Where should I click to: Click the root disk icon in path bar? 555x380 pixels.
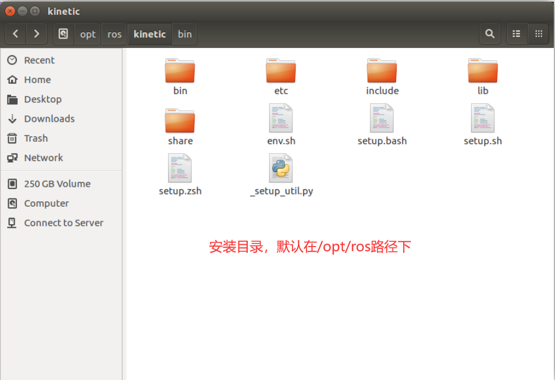click(x=63, y=34)
